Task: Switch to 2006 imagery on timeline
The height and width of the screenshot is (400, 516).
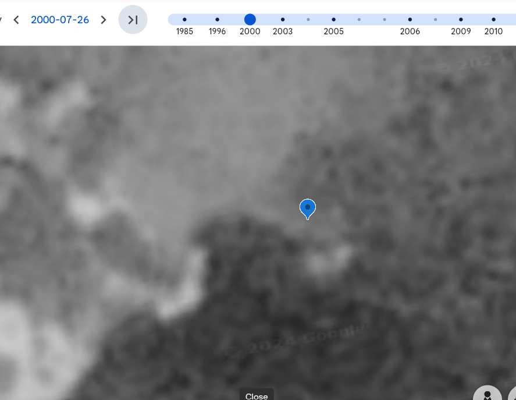Action: pos(410,20)
